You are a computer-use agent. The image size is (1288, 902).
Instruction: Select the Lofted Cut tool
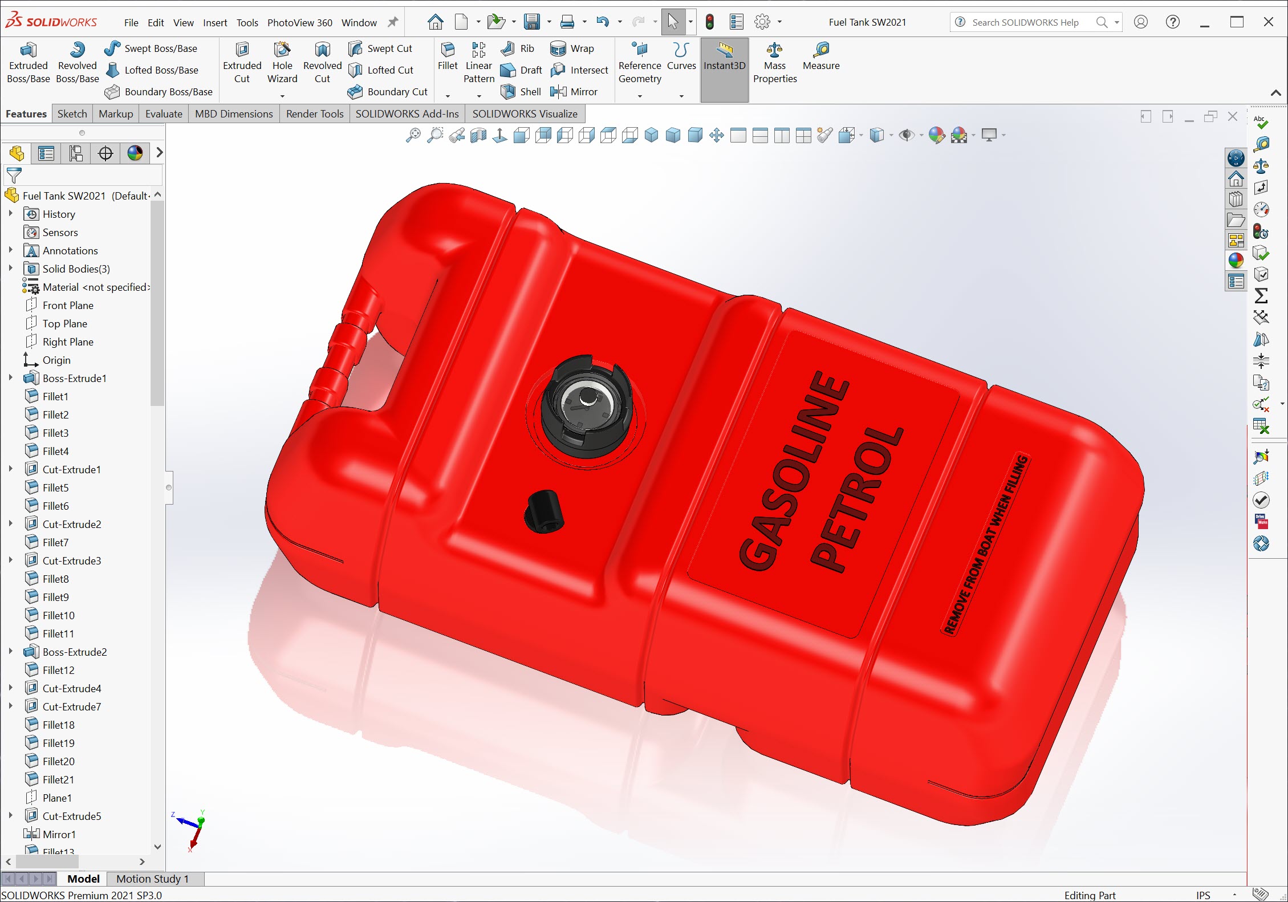pyautogui.click(x=380, y=70)
